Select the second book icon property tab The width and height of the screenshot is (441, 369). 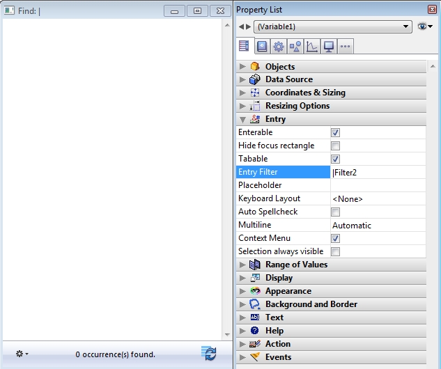pos(261,47)
